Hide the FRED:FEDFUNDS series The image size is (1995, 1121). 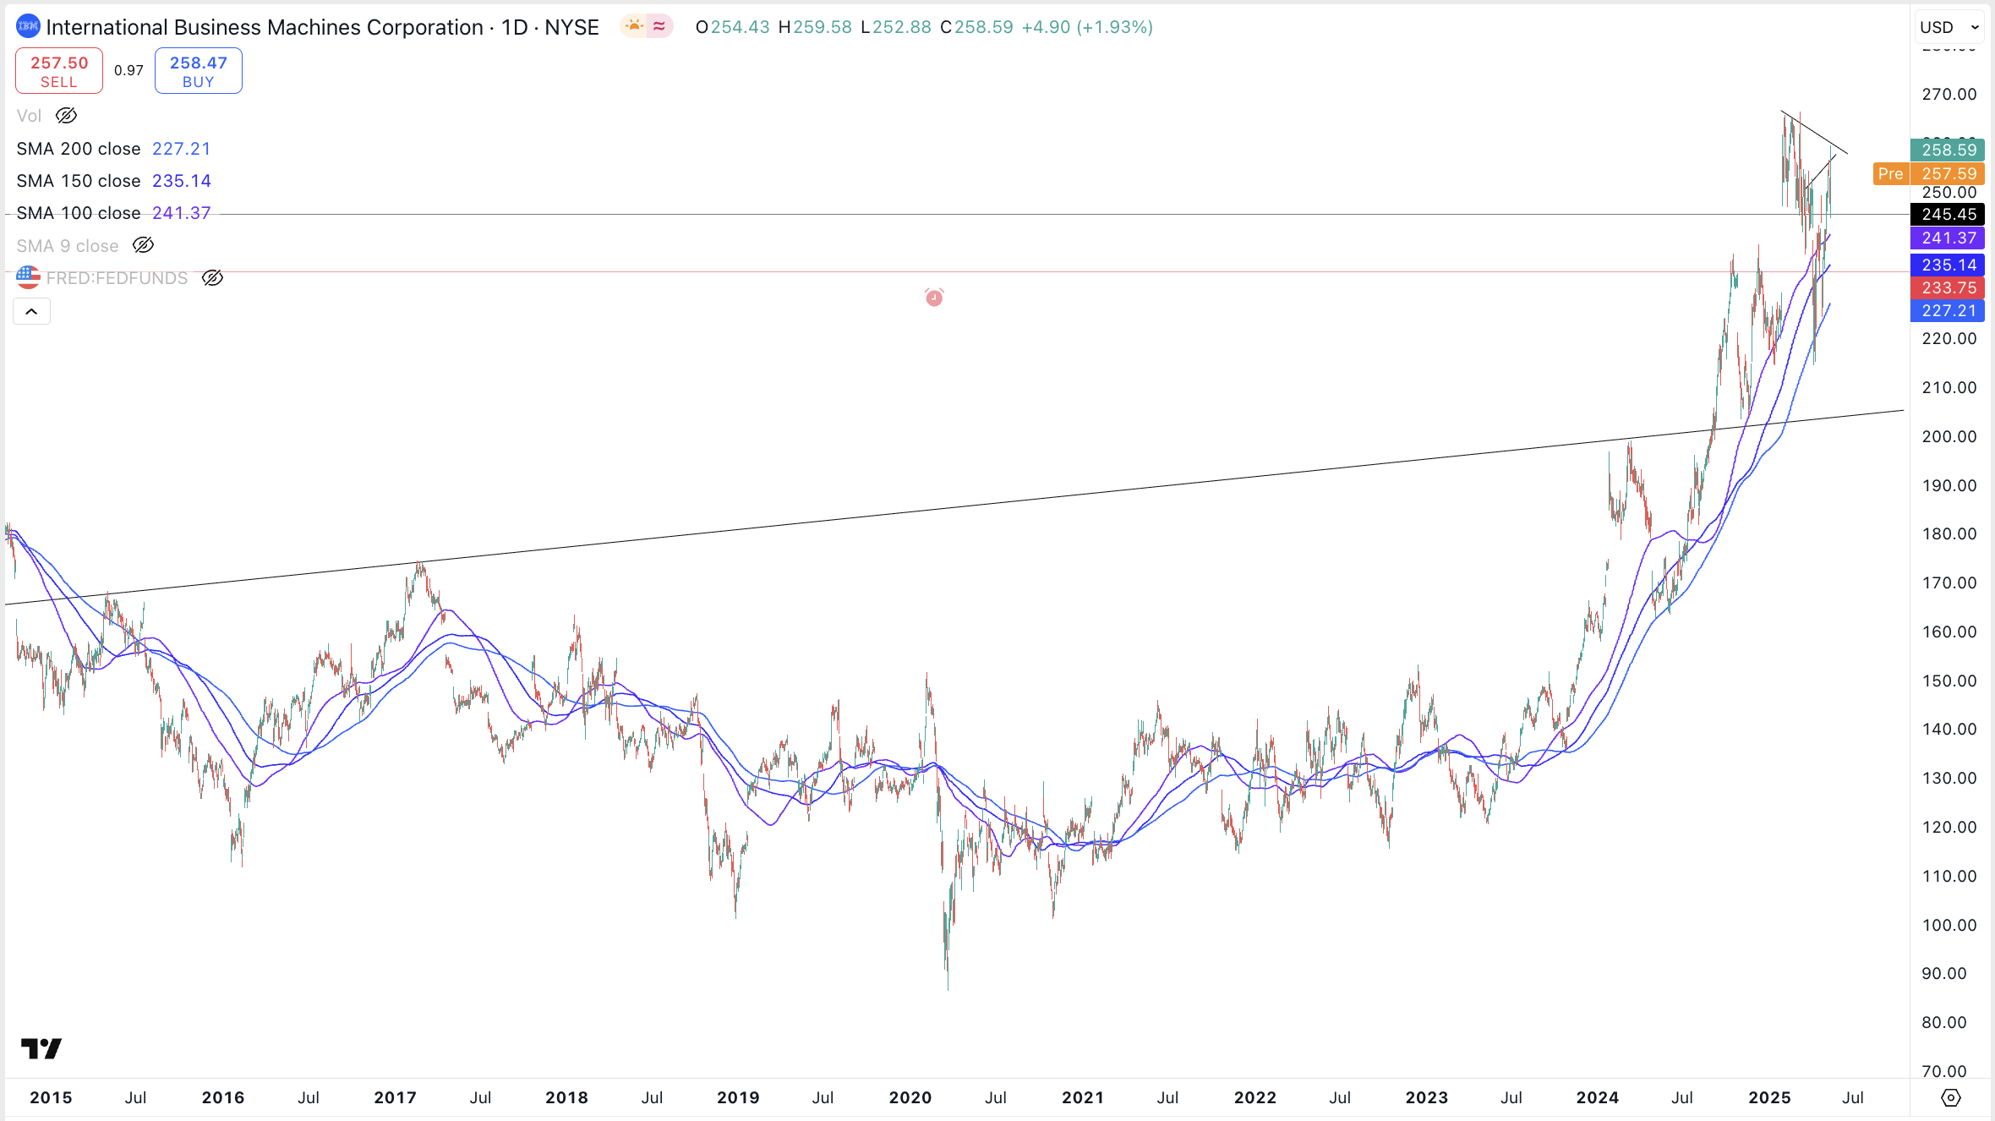(x=212, y=277)
